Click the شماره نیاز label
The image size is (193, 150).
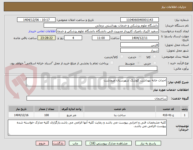181,20
